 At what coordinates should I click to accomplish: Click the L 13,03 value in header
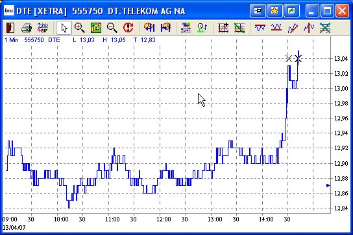pos(84,40)
